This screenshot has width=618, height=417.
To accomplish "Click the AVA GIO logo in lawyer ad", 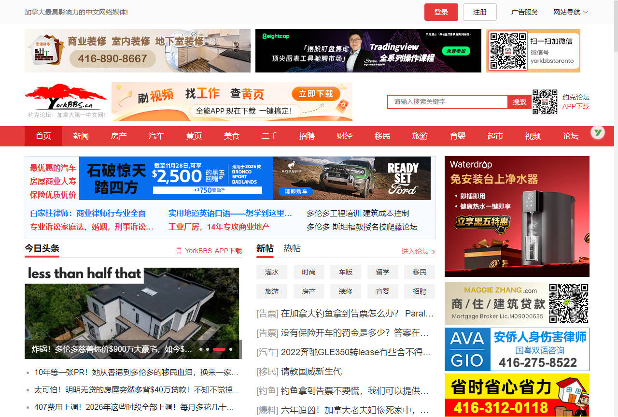I will point(467,349).
